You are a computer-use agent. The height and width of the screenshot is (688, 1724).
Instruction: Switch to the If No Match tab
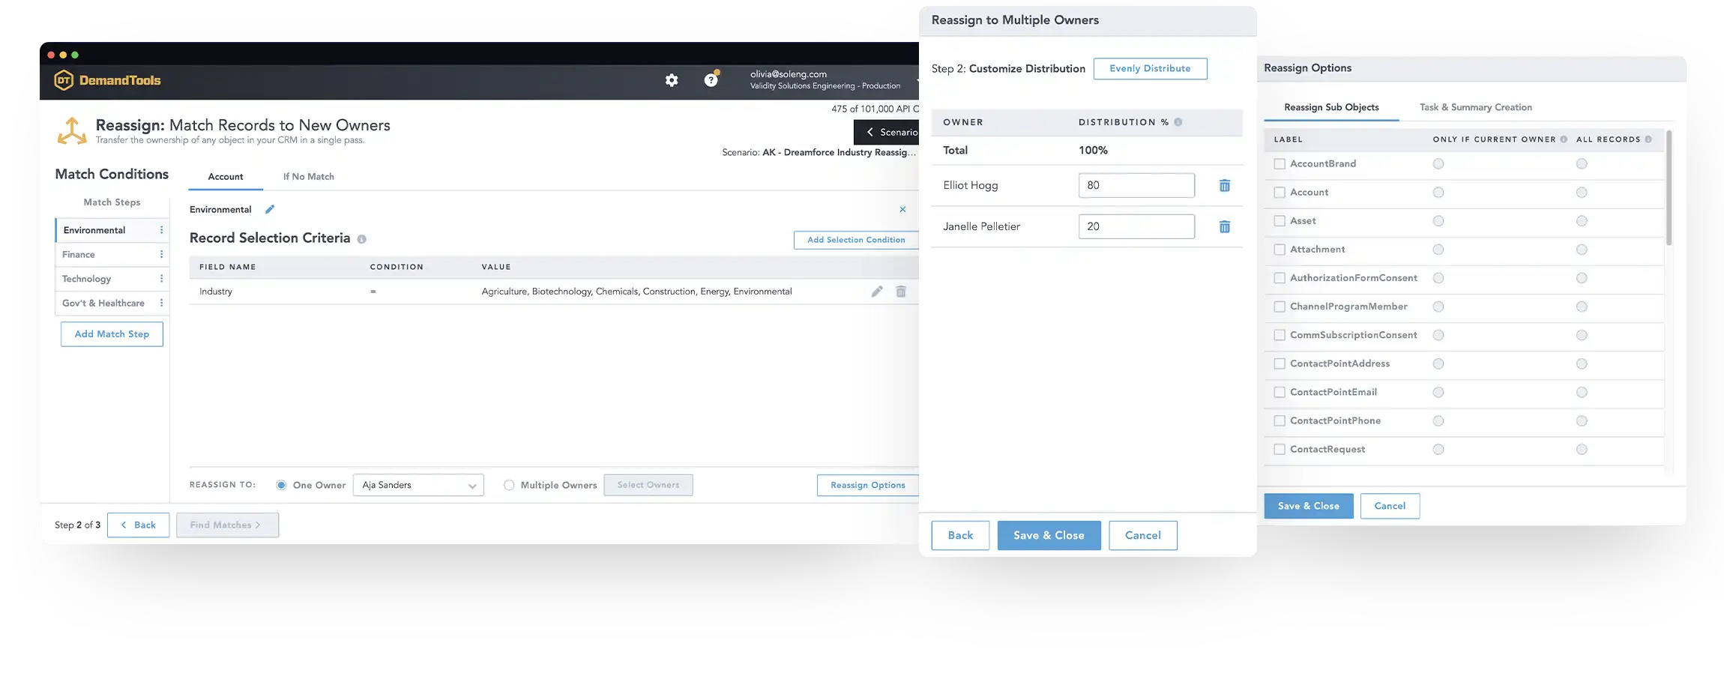(x=309, y=177)
